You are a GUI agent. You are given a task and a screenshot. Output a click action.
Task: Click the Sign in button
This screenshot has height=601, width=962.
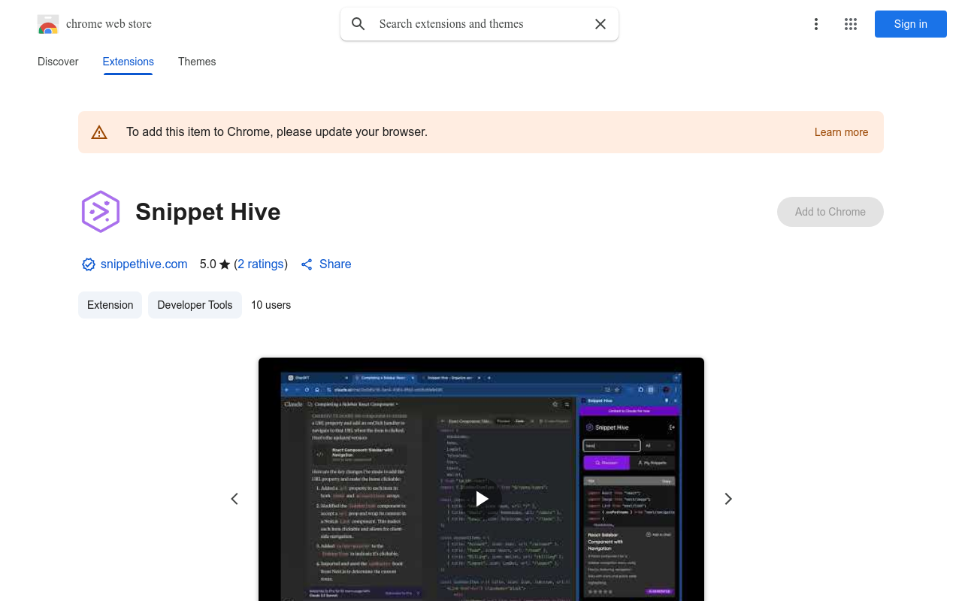[x=910, y=24]
